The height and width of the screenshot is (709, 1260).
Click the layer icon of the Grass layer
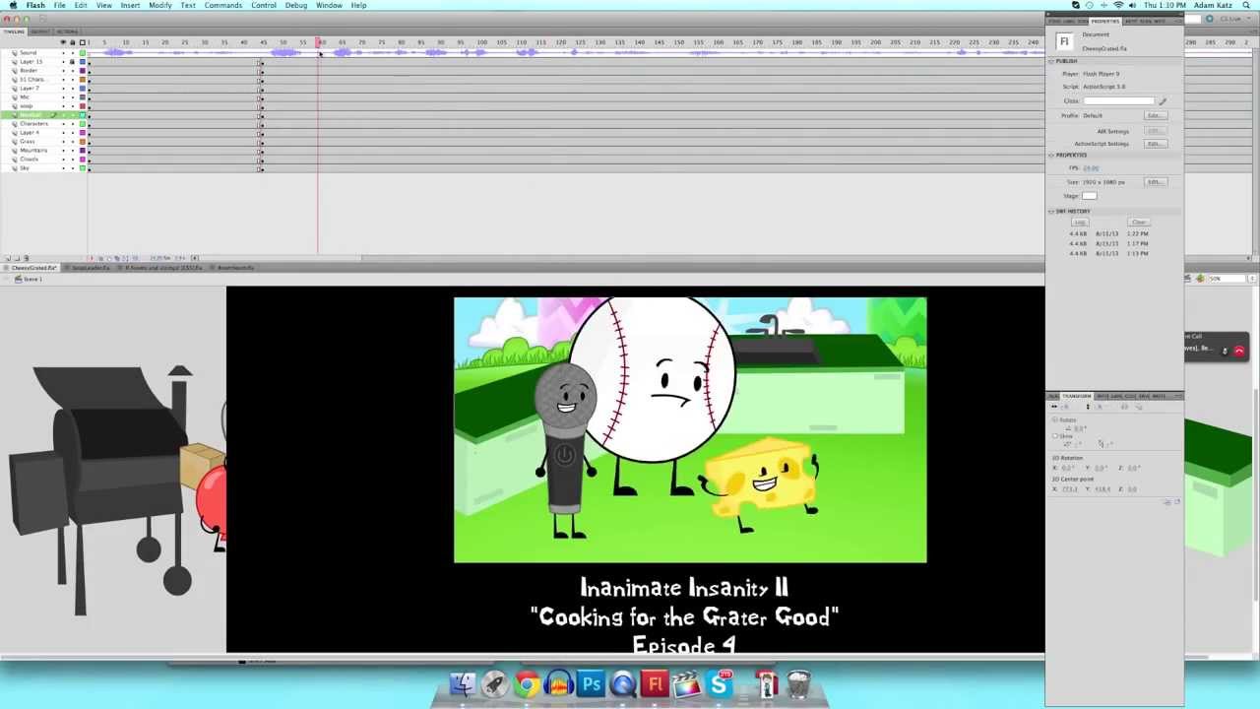[x=15, y=142]
